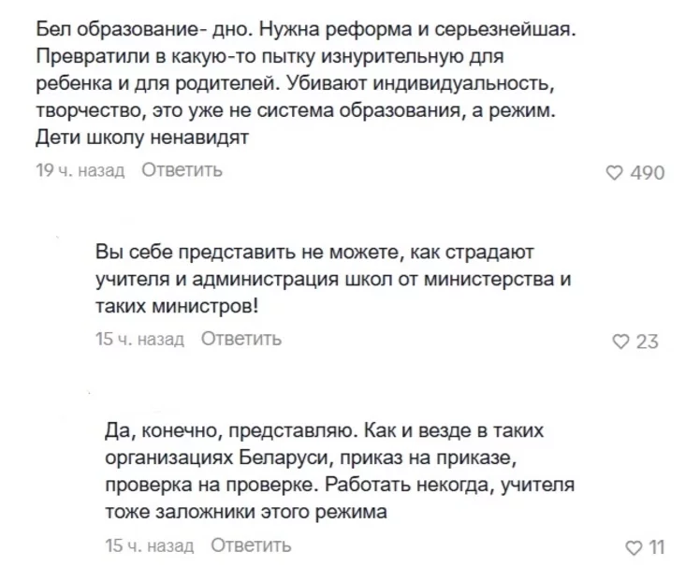The height and width of the screenshot is (581, 685).
Task: Click Ответить under the заложники этого режима reply
Action: pos(251,545)
